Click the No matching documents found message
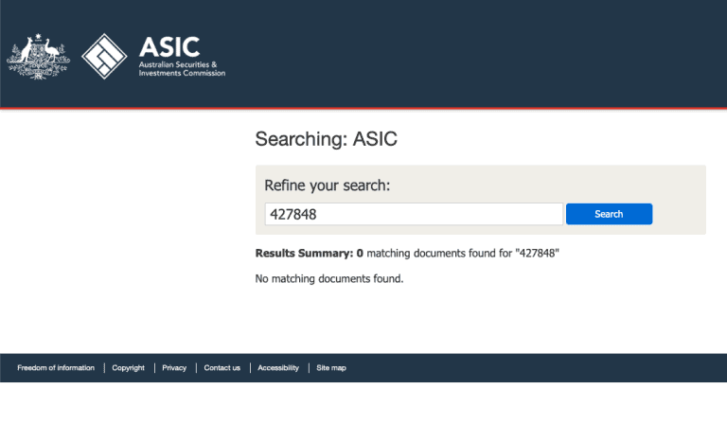 pos(329,278)
